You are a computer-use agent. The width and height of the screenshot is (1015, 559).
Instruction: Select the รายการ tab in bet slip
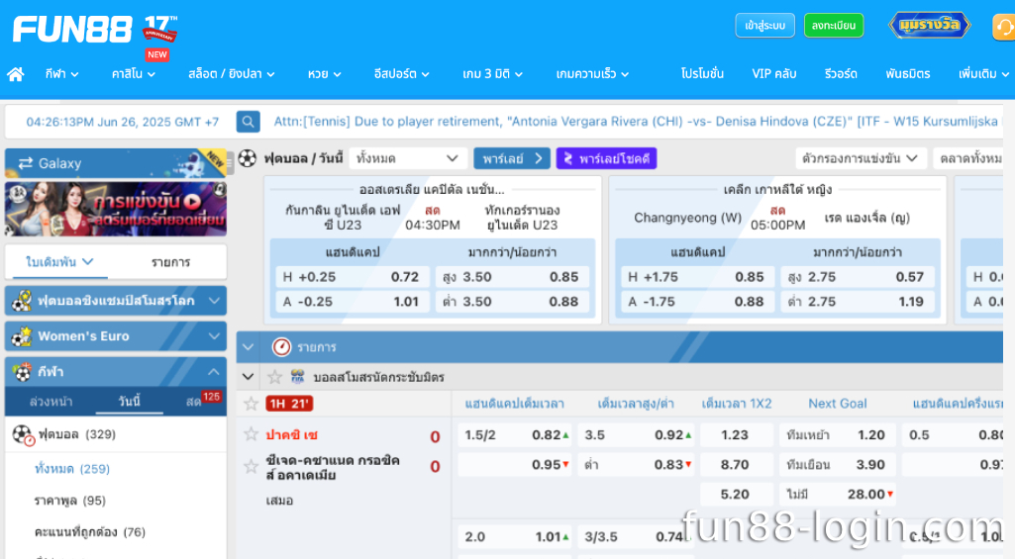[171, 262]
